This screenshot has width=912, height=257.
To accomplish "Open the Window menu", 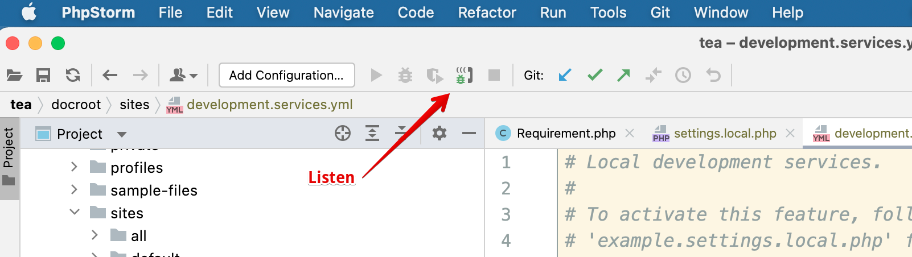I will [721, 13].
